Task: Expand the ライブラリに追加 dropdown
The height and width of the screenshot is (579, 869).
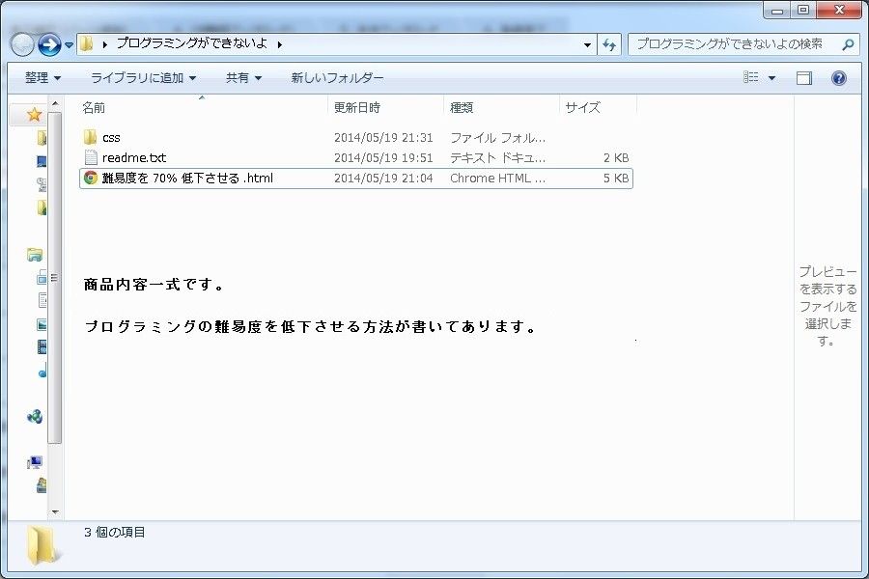Action: [x=143, y=78]
